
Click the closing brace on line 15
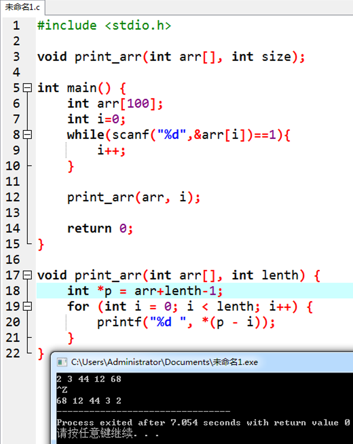click(x=41, y=244)
